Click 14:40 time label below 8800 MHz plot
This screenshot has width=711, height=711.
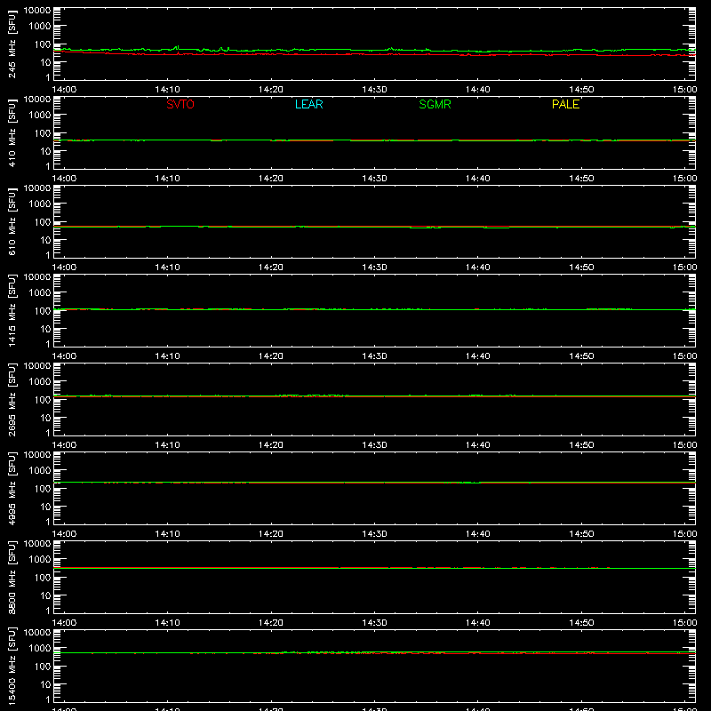478,623
